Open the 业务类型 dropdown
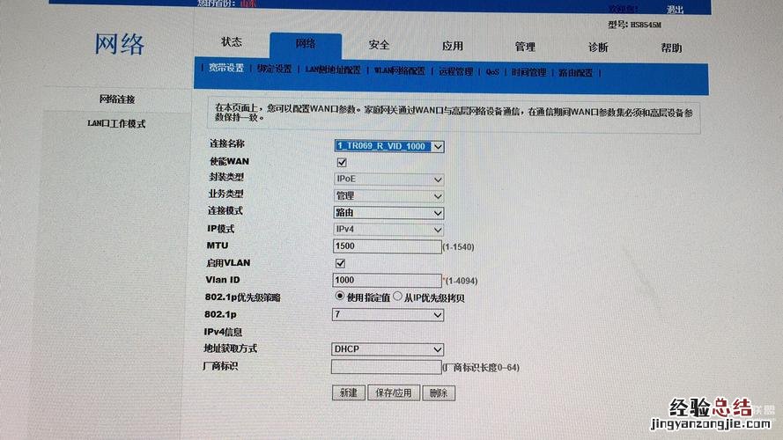The height and width of the screenshot is (440, 783). click(x=388, y=196)
